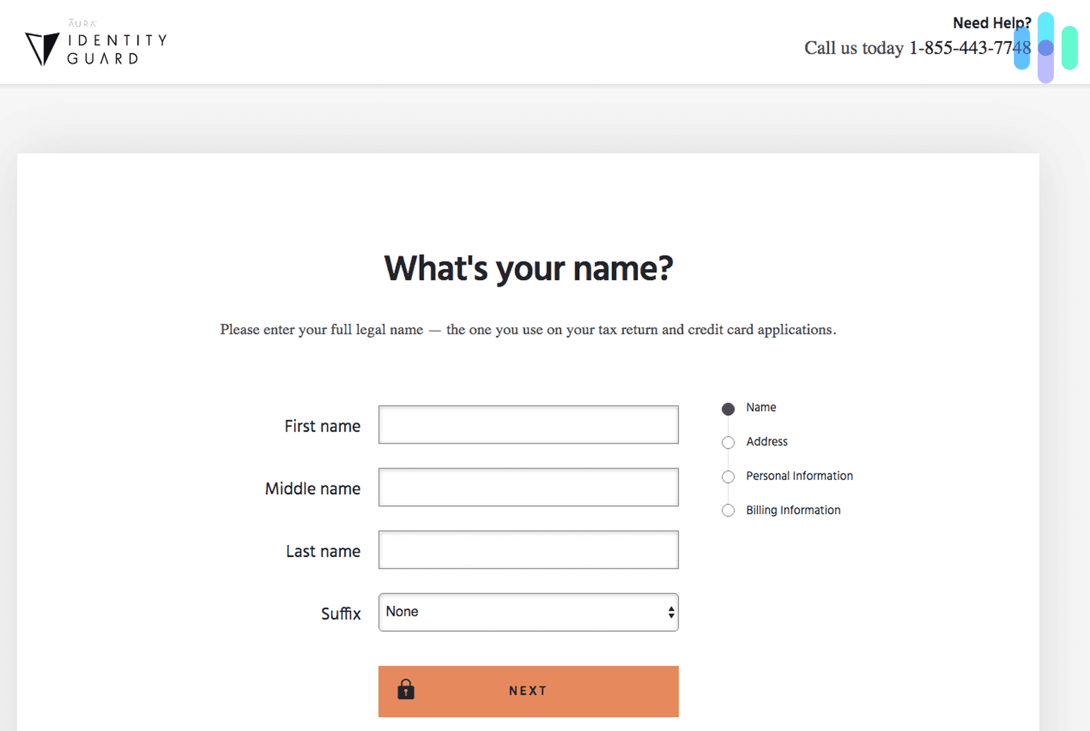Click inside the Middle name field
The height and width of the screenshot is (731, 1090).
tap(528, 487)
